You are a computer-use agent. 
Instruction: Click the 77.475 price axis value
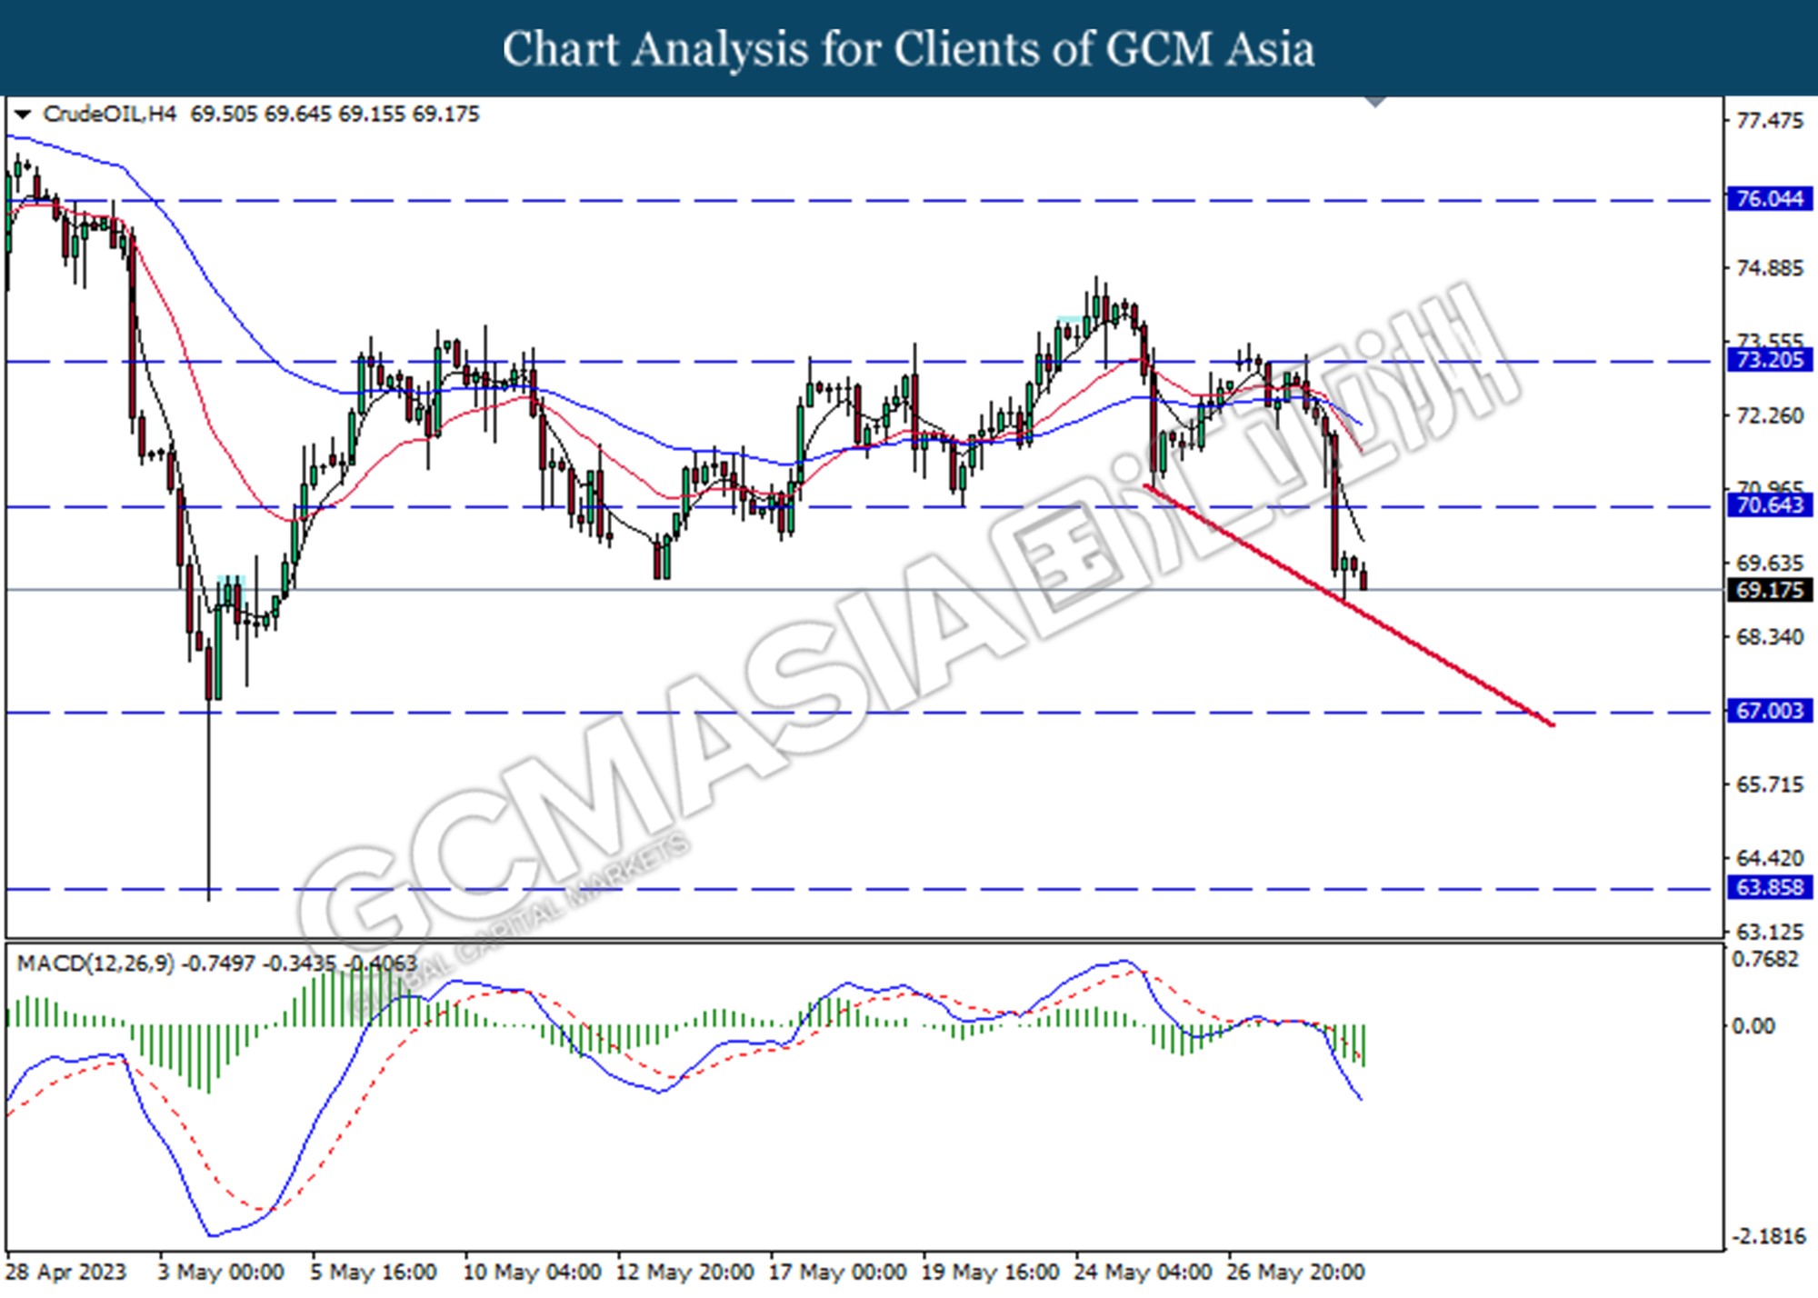pyautogui.click(x=1769, y=121)
